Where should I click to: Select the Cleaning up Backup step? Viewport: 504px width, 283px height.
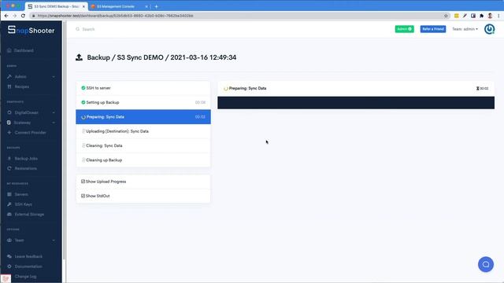click(143, 160)
